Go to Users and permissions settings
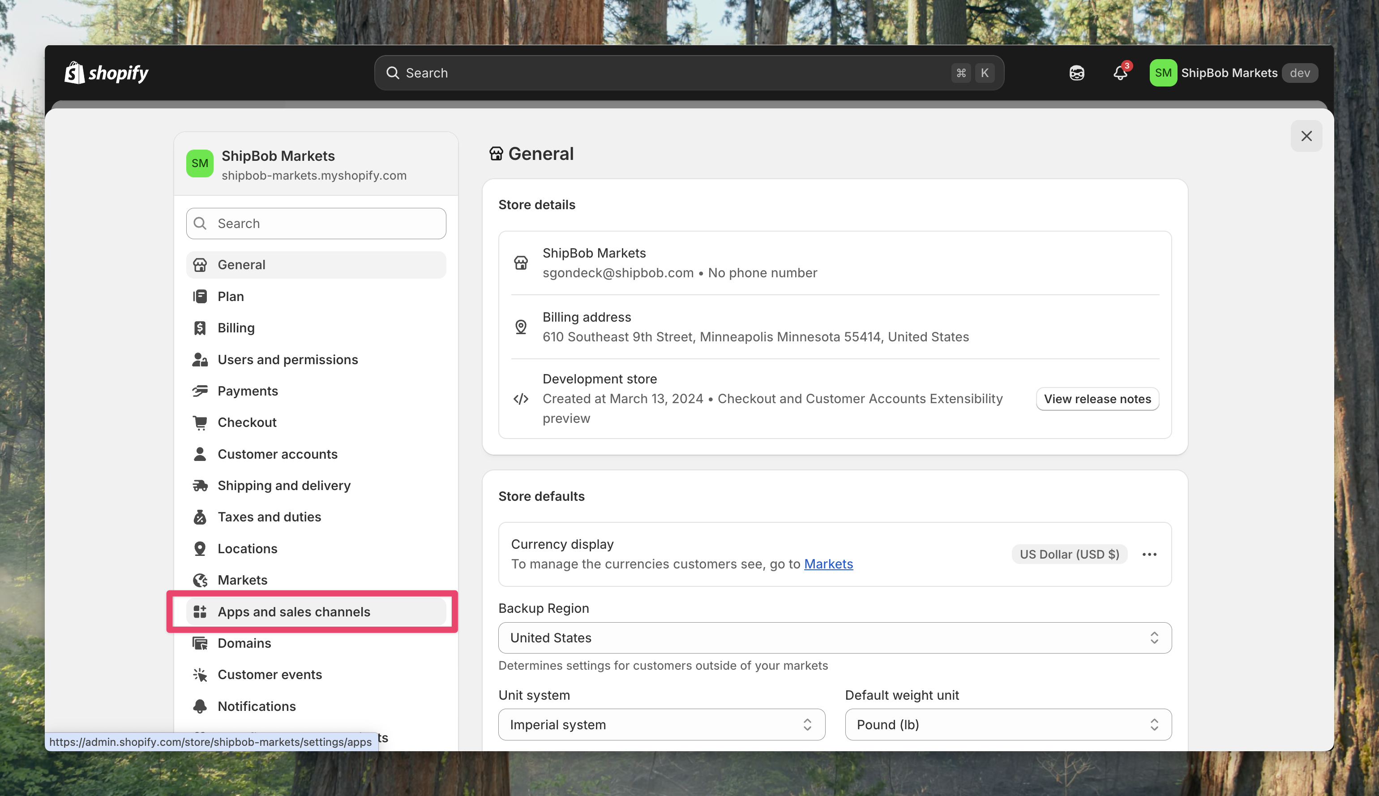The width and height of the screenshot is (1379, 796). tap(287, 360)
